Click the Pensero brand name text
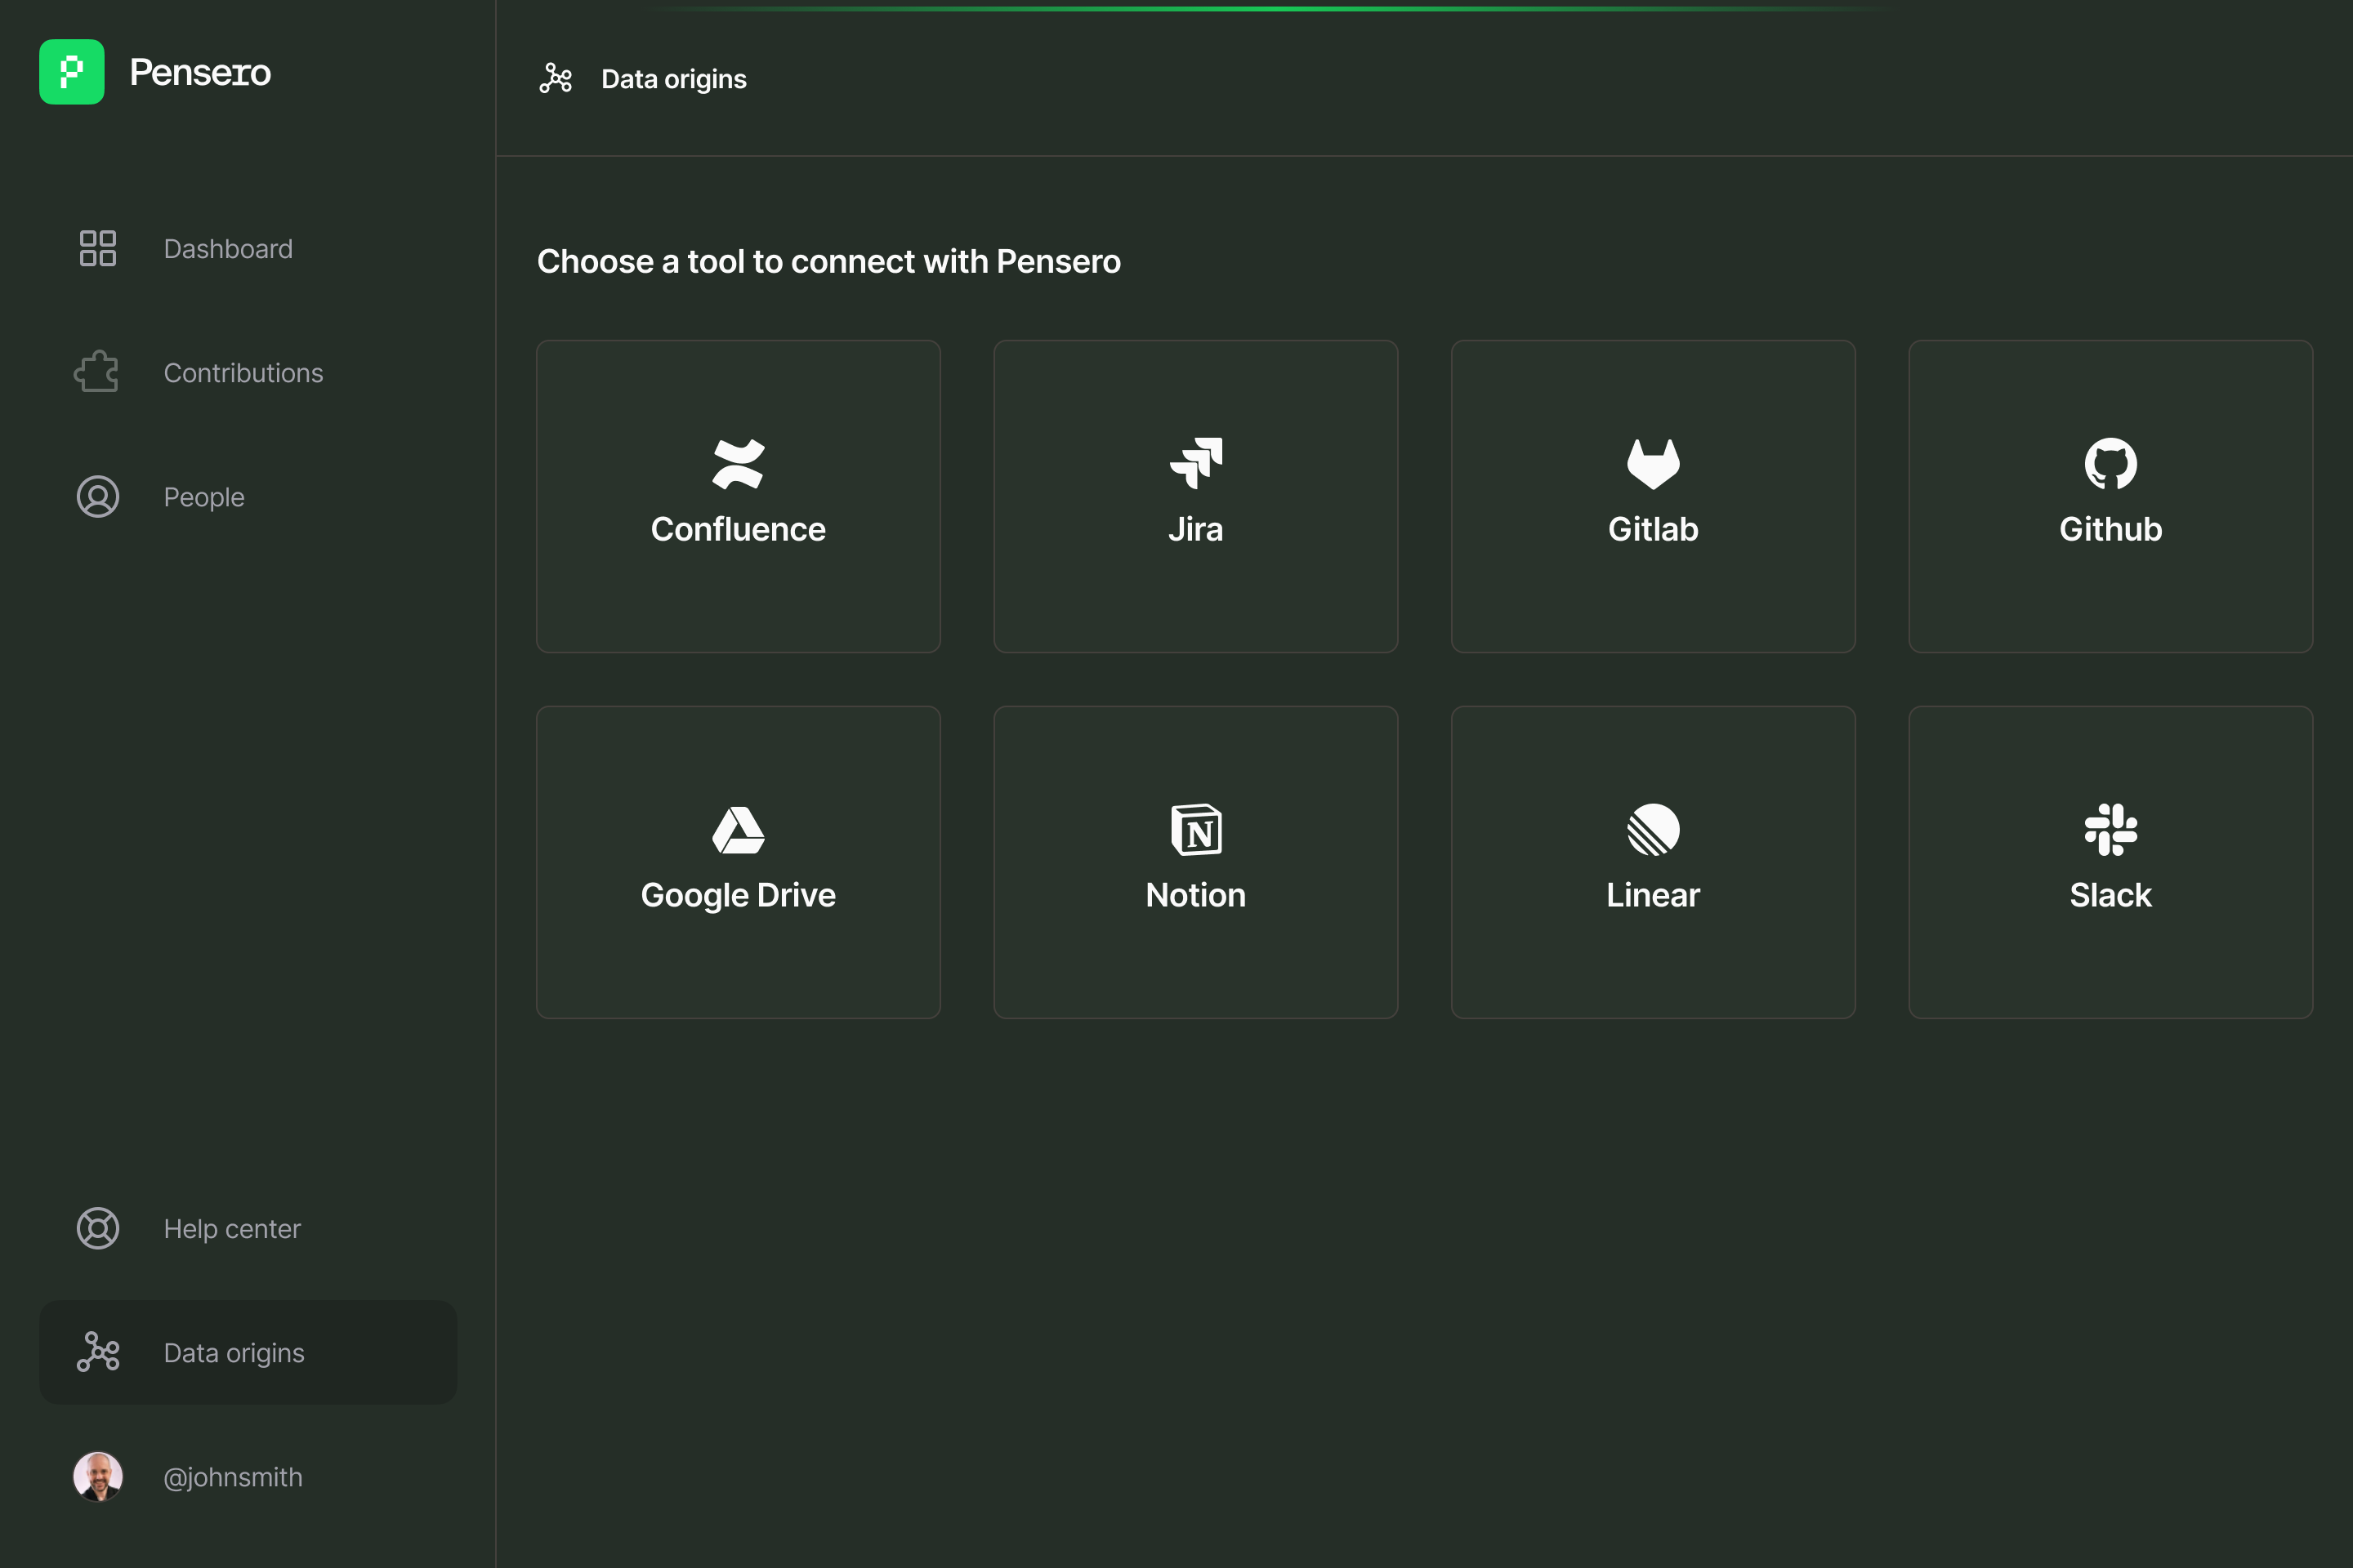2353x1568 pixels. 200,72
